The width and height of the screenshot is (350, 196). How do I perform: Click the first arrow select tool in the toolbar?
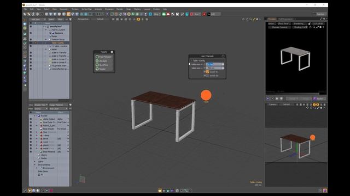coord(25,14)
